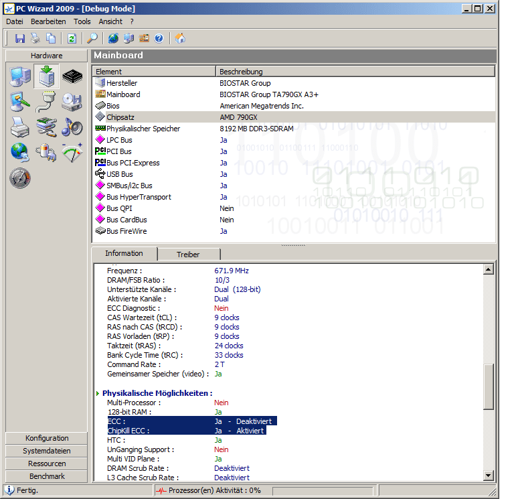Select the Mainboard hardware icon

click(x=46, y=76)
